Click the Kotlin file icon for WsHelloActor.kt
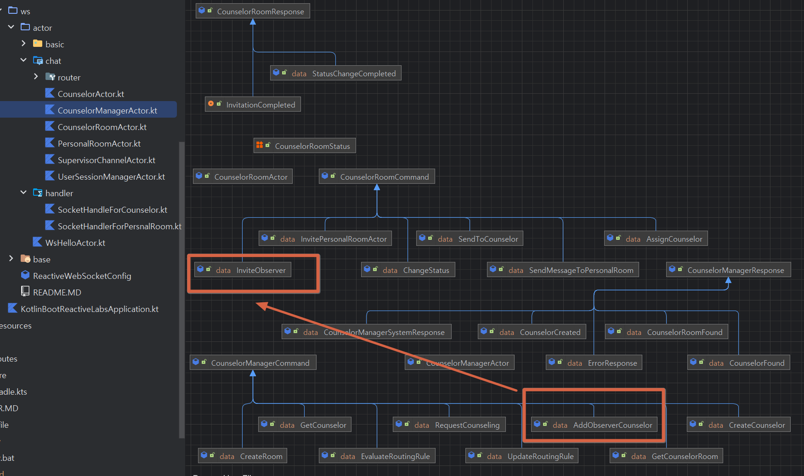 [38, 243]
